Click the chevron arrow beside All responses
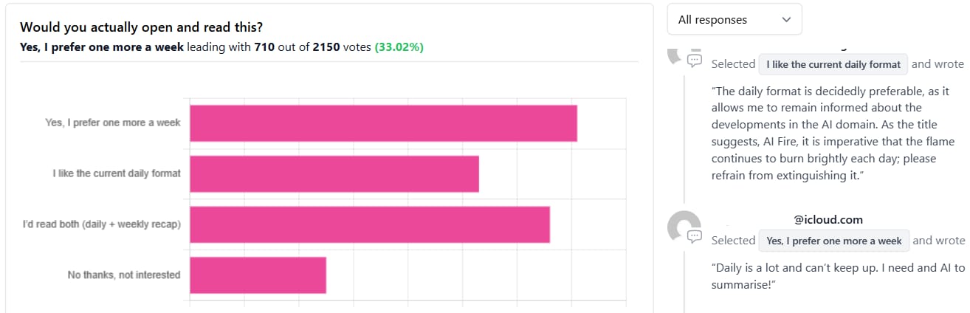Viewport: 970px width, 313px height. [x=786, y=20]
